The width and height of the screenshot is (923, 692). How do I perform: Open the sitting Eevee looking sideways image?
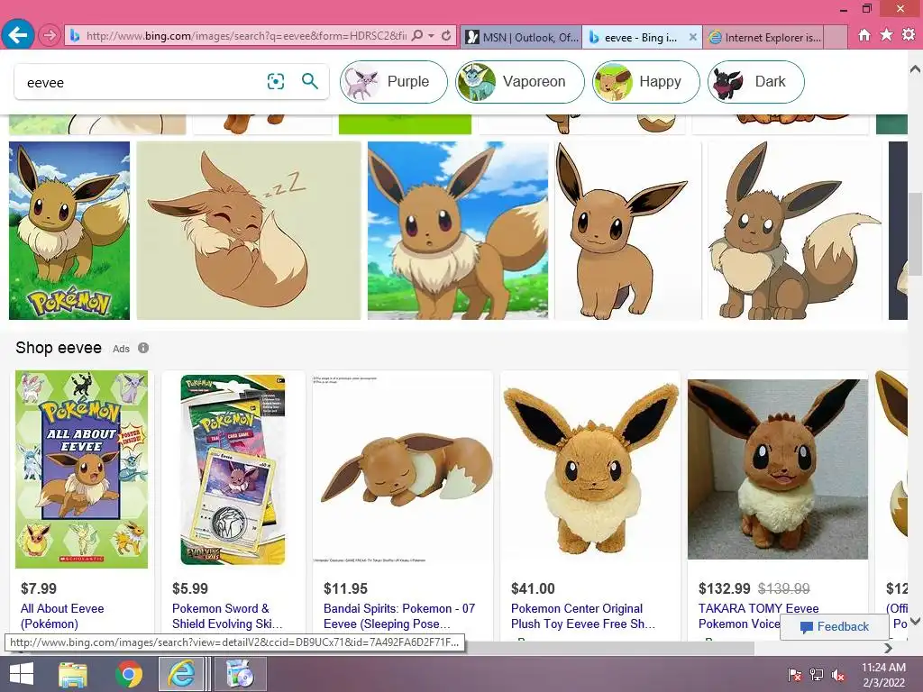tap(795, 231)
